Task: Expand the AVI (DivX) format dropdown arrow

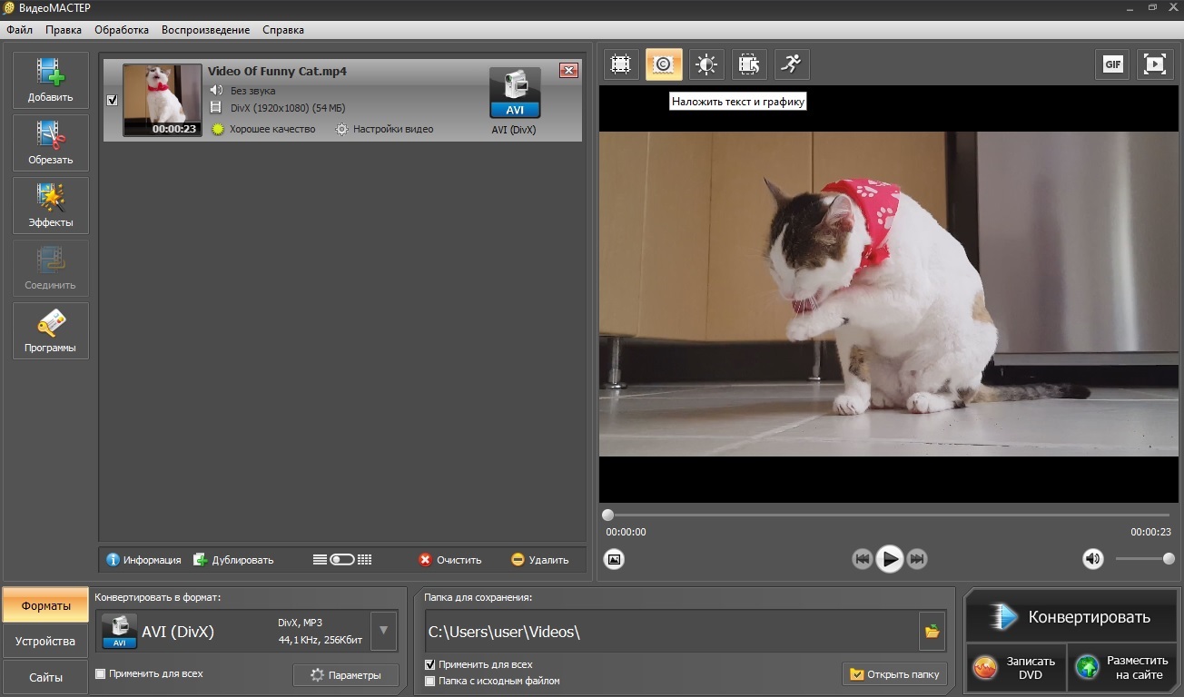Action: (384, 631)
